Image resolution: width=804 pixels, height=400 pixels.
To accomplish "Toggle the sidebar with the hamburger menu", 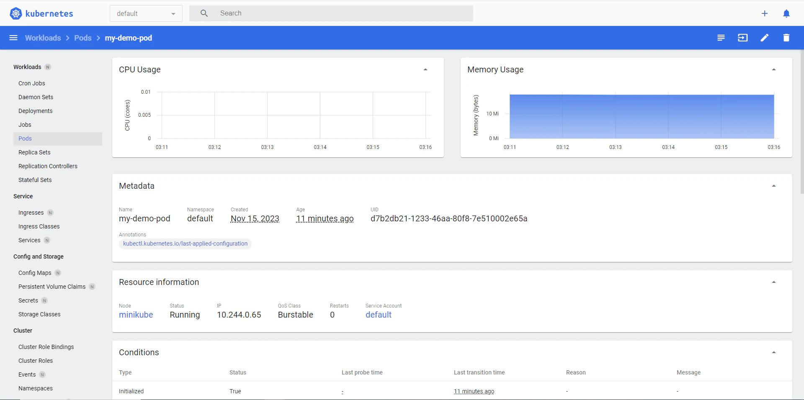I will (x=13, y=37).
